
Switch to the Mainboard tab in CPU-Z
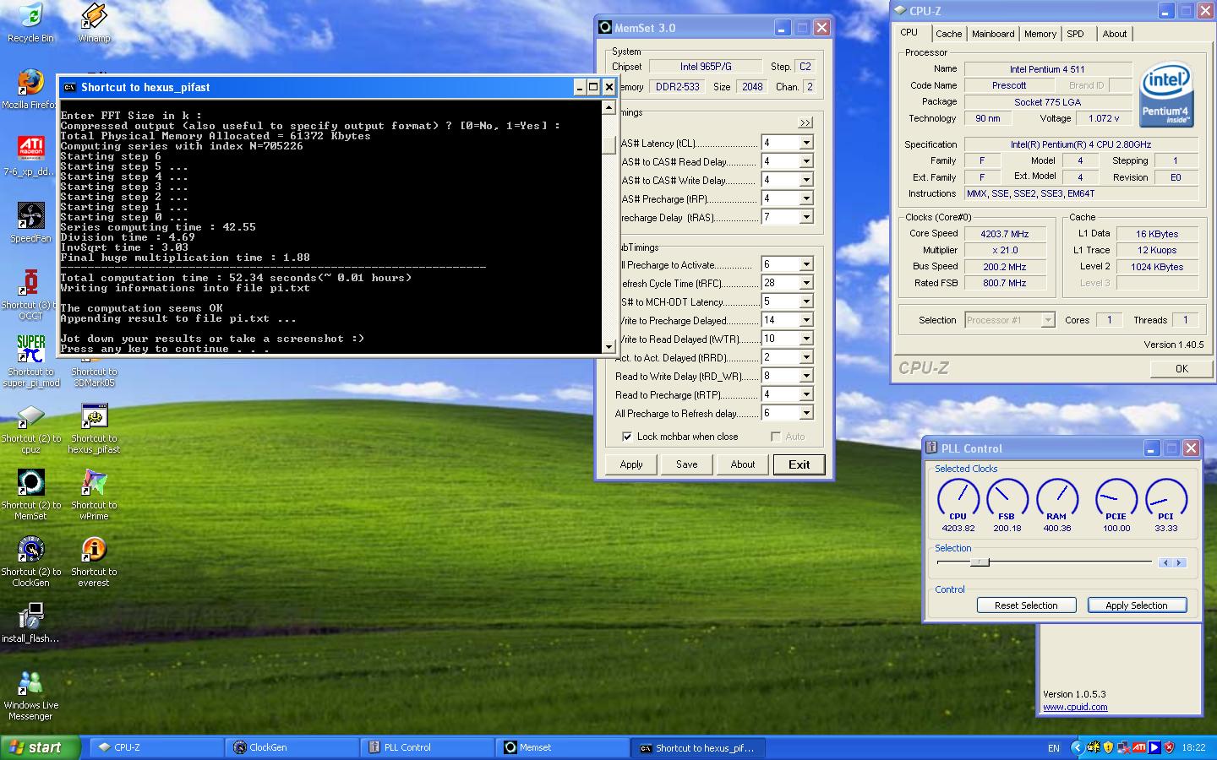point(993,34)
